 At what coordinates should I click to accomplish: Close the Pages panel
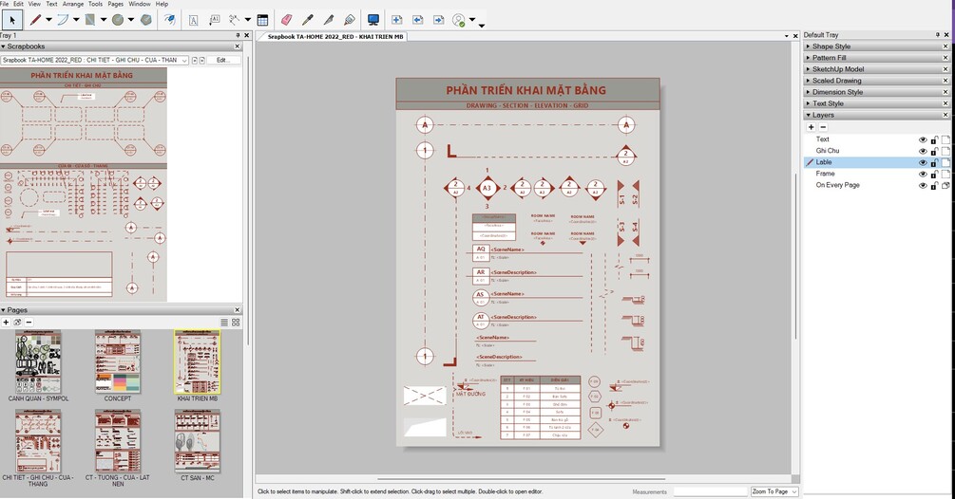click(238, 310)
